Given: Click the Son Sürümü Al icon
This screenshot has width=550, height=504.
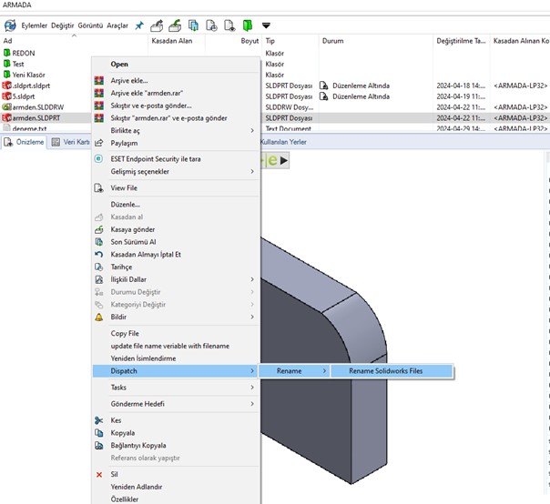Looking at the screenshot, I should pyautogui.click(x=99, y=242).
